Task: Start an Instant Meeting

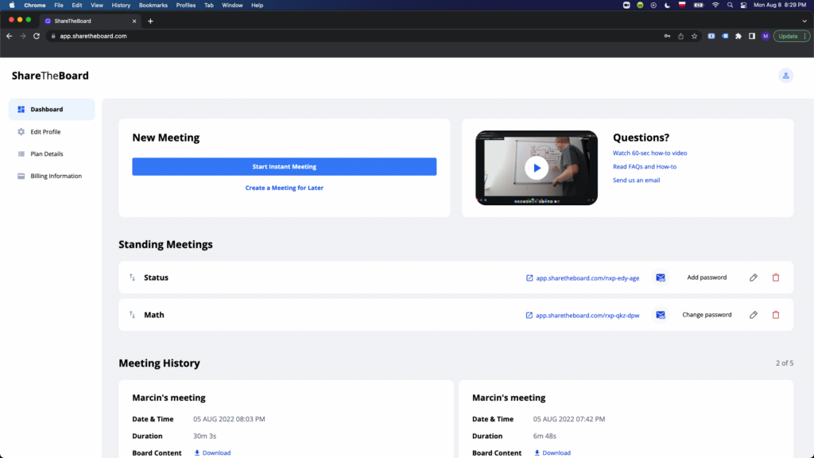Action: 284,166
